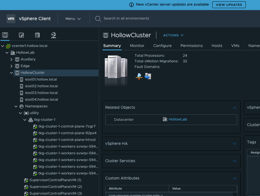The width and height of the screenshot is (260, 196).
Task: Click the info icon in update banner
Action: (132, 5)
